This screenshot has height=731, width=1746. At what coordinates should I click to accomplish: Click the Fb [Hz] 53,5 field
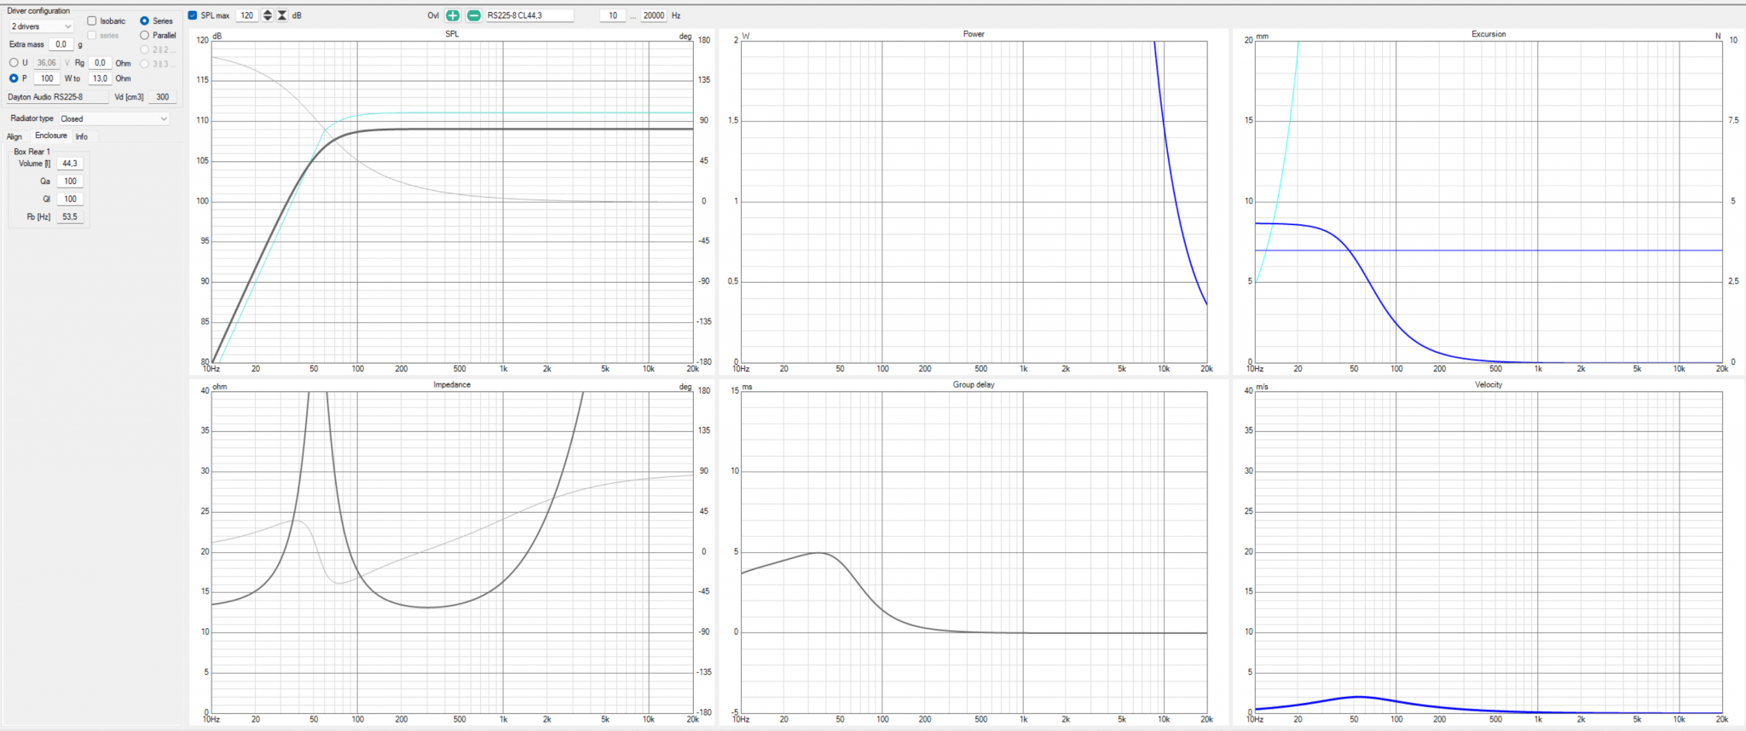pos(70,217)
